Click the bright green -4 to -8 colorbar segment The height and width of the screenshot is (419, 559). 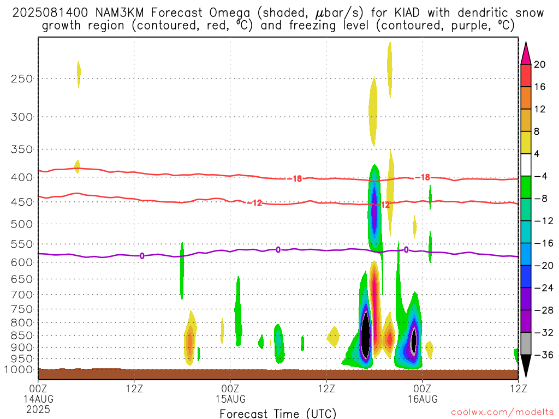[526, 187]
